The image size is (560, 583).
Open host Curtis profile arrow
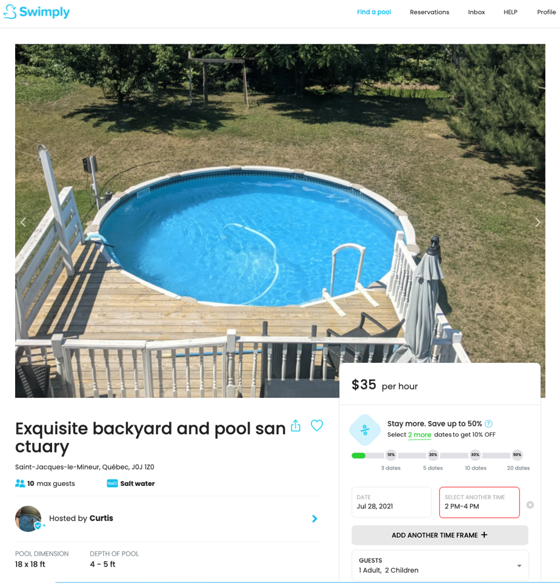point(315,518)
